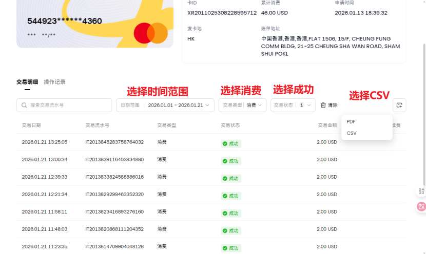Click date 2026.01.21 12:21:34
Viewport: 426px width, 255px height.
(x=45, y=194)
